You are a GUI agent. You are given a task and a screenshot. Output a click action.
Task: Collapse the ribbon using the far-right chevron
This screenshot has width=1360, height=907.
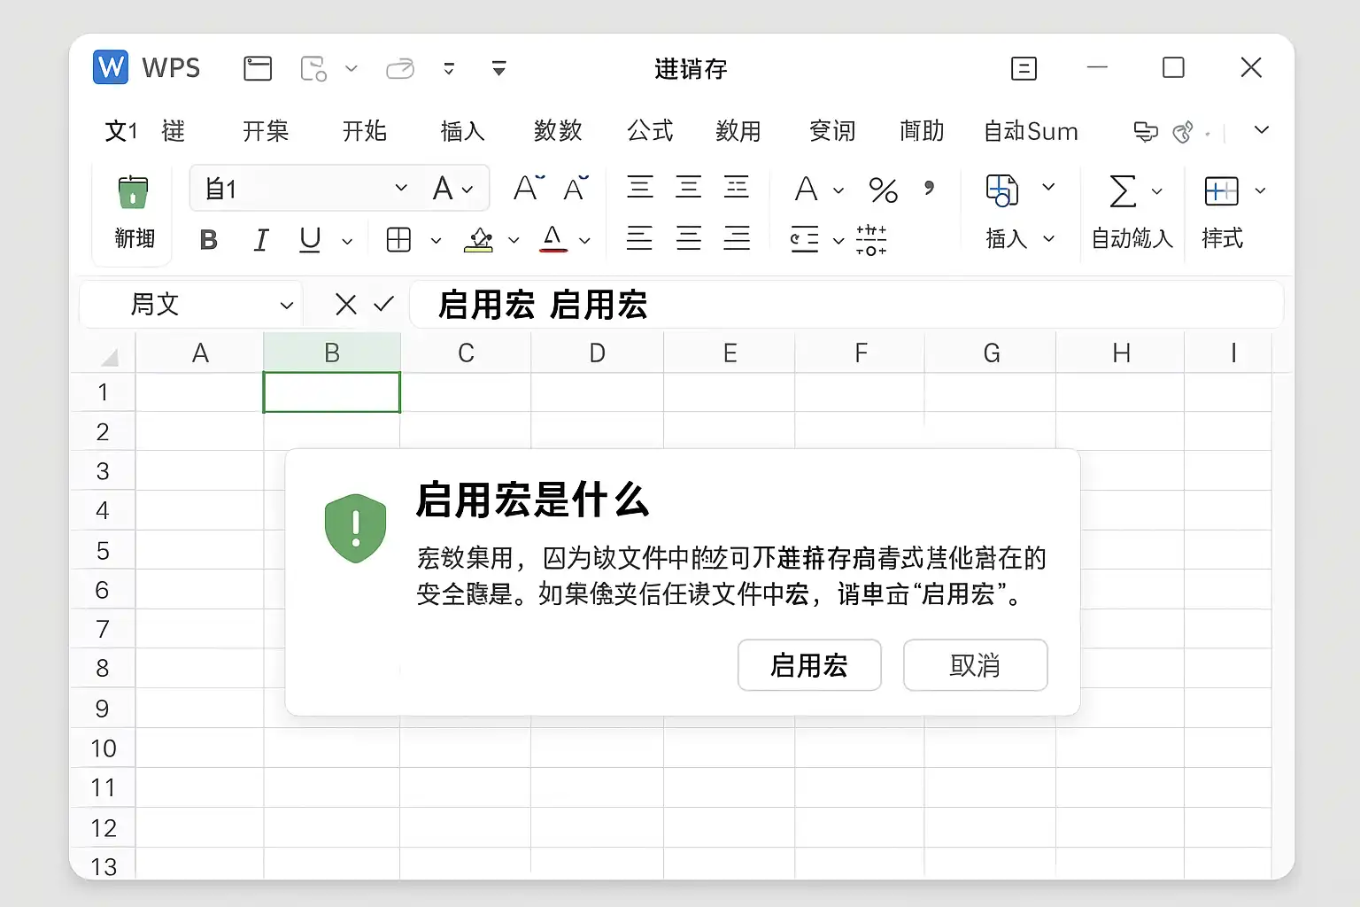click(x=1262, y=130)
